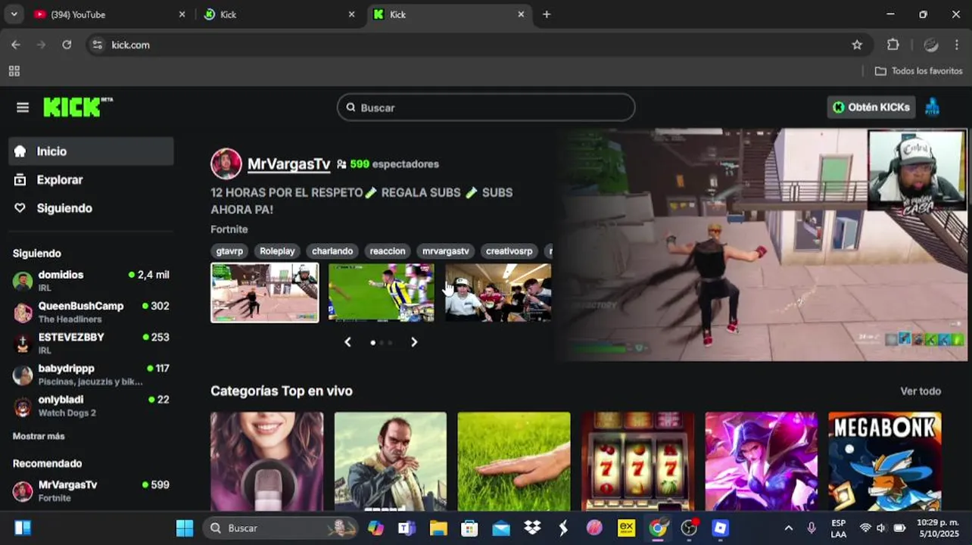The image size is (972, 545).
Task: Open a new browser tab
Action: [547, 14]
